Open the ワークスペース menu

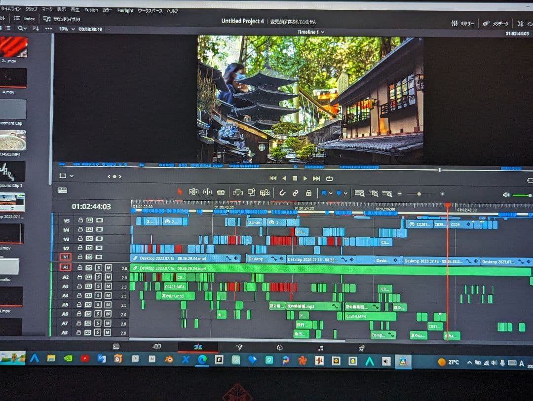click(150, 10)
